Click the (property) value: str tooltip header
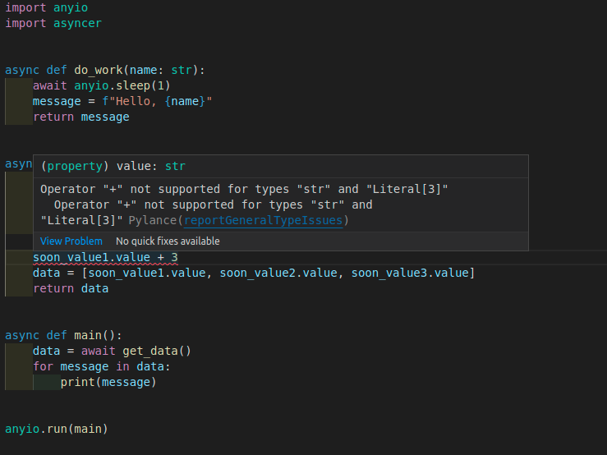Screen dimensions: 607x455 [x=113, y=166]
